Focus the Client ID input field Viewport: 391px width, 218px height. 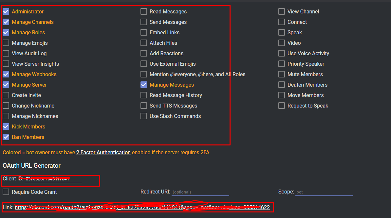(53, 179)
